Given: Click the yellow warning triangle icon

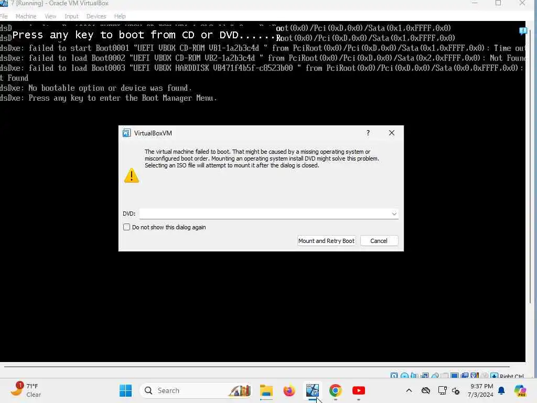Looking at the screenshot, I should [132, 175].
